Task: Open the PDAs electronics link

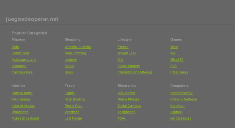Action: pos(122,118)
